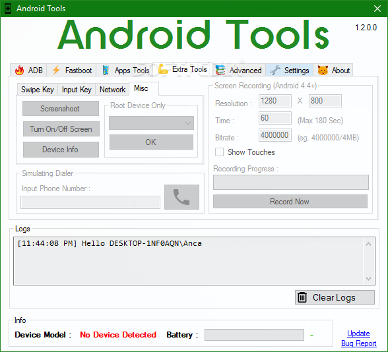This screenshot has width=388, height=352.
Task: Click the No Device Detected status text
Action: (x=118, y=335)
